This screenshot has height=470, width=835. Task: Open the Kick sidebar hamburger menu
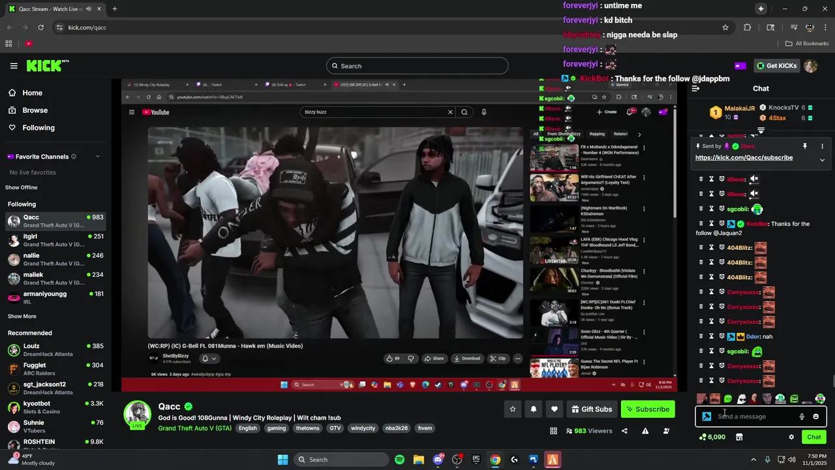[14, 66]
